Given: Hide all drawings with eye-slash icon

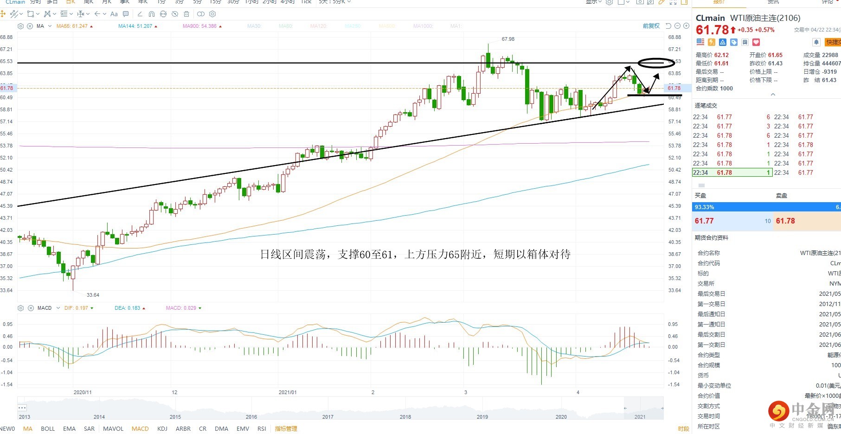Looking at the screenshot, I should (175, 14).
